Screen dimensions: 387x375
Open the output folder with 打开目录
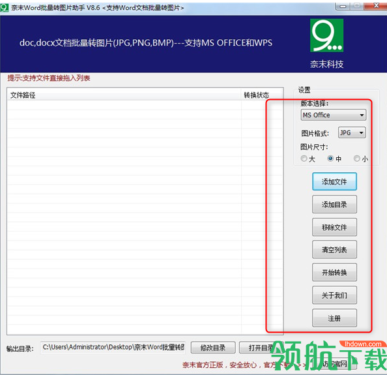pos(261,348)
